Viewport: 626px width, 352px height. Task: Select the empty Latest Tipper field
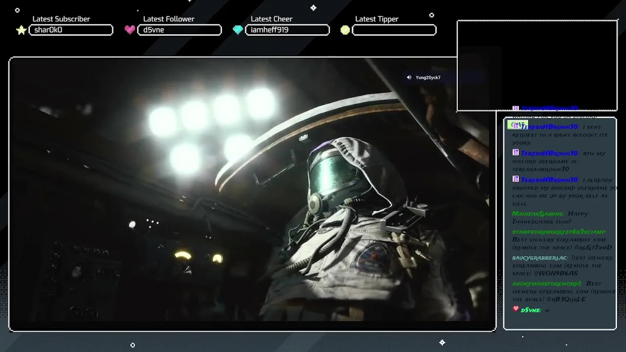coord(394,30)
